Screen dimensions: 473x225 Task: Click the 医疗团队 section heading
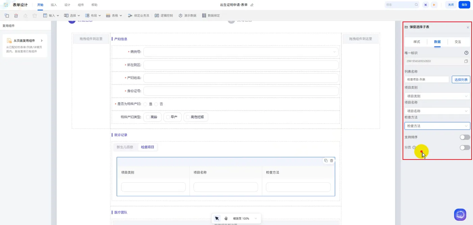pyautogui.click(x=121, y=213)
